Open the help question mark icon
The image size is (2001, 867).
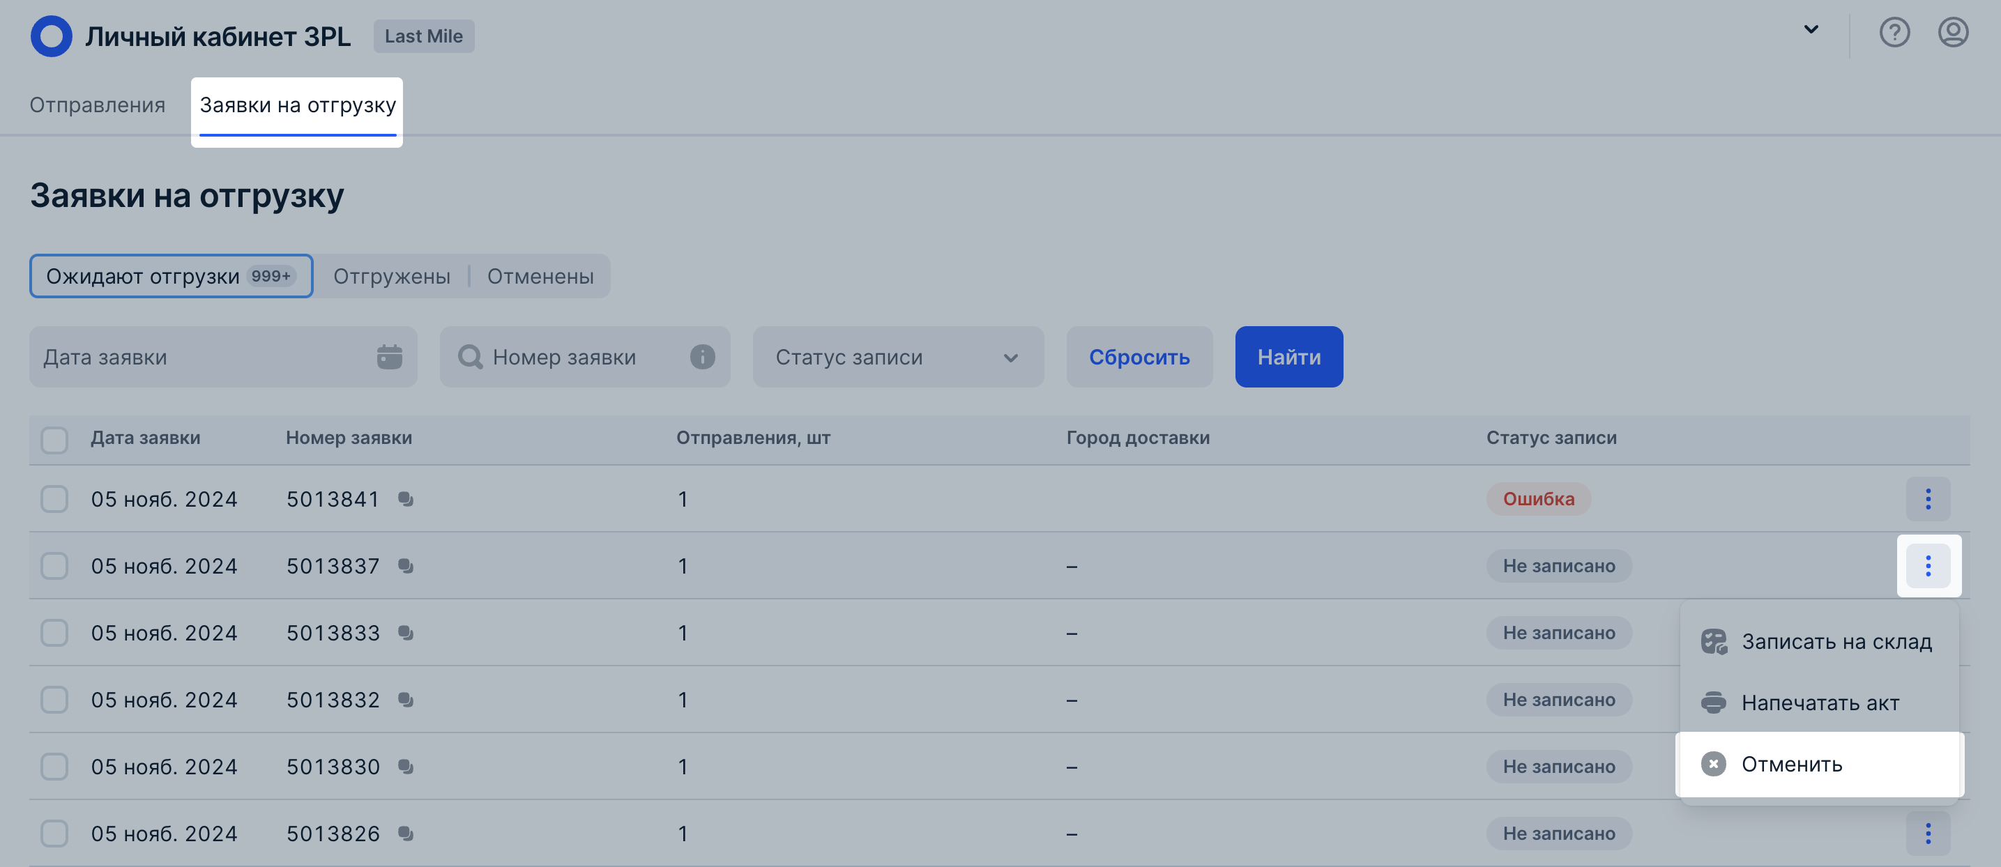(1894, 33)
